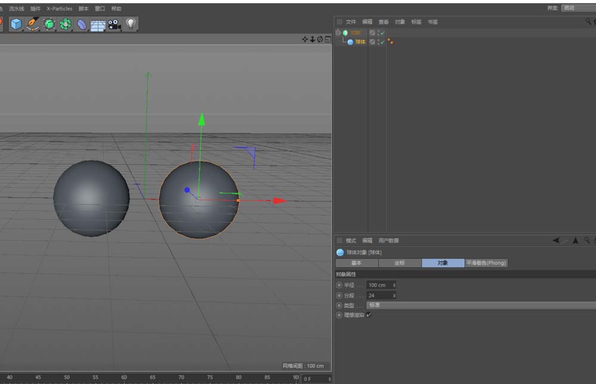Screen dimensions: 596x384
Task: Click the 分段 value input field
Action: click(x=381, y=295)
